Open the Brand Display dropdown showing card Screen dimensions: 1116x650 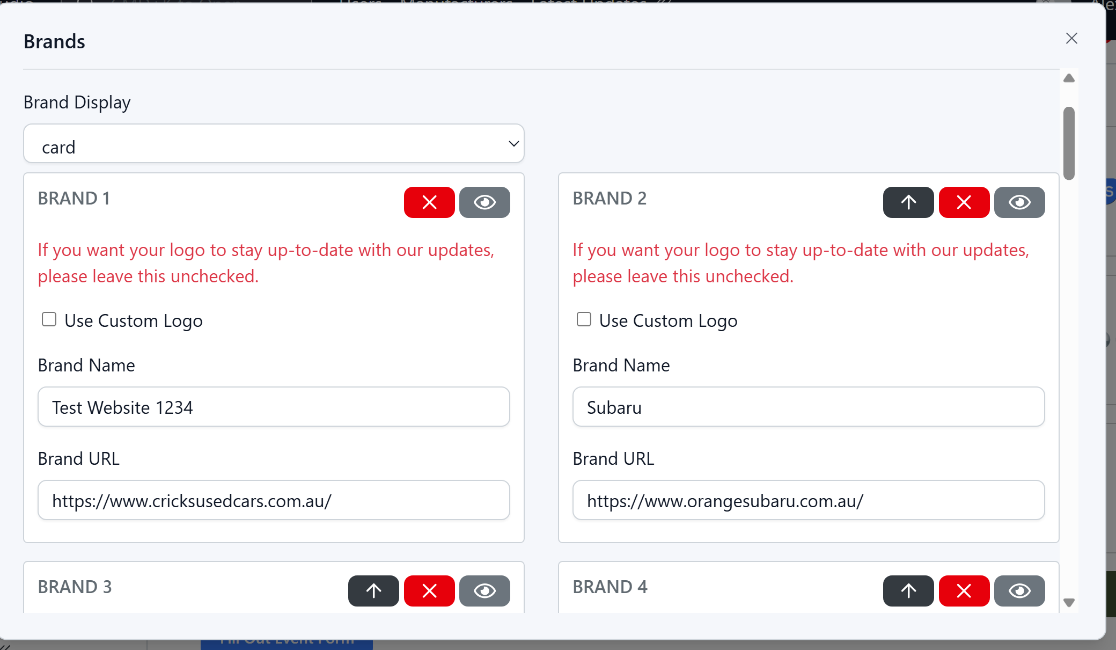(x=274, y=144)
